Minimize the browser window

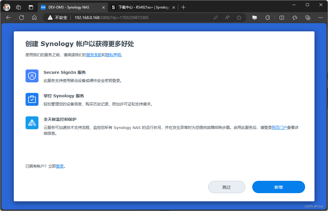pyautogui.click(x=294, y=5)
